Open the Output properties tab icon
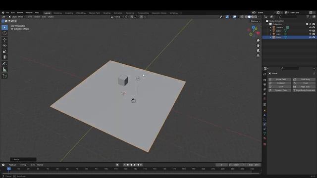Image resolution: width=317 pixels, height=178 pixels. click(264, 85)
